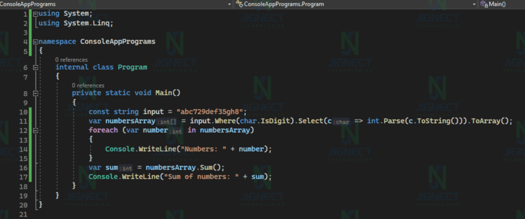
Task: Click the ':int' hint after 'sum'
Action: [x=126, y=168]
